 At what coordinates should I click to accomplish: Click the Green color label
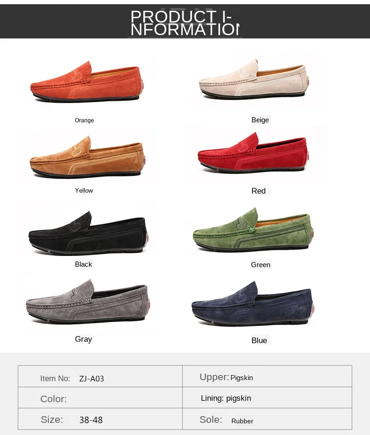pos(260,265)
